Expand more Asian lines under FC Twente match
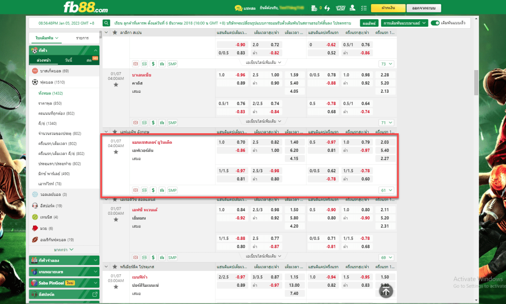The height and width of the screenshot is (304, 506). [263, 256]
